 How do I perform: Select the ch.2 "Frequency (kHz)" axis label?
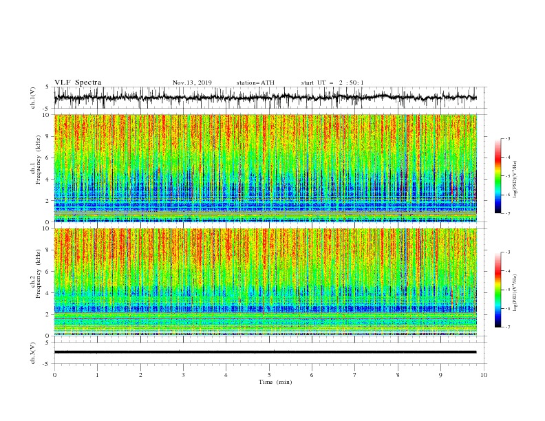[x=39, y=273]
